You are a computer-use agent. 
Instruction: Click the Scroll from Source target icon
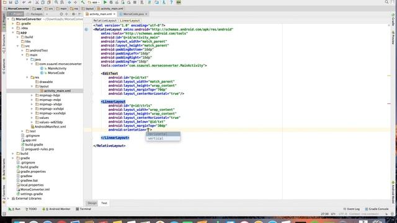(x=61, y=14)
